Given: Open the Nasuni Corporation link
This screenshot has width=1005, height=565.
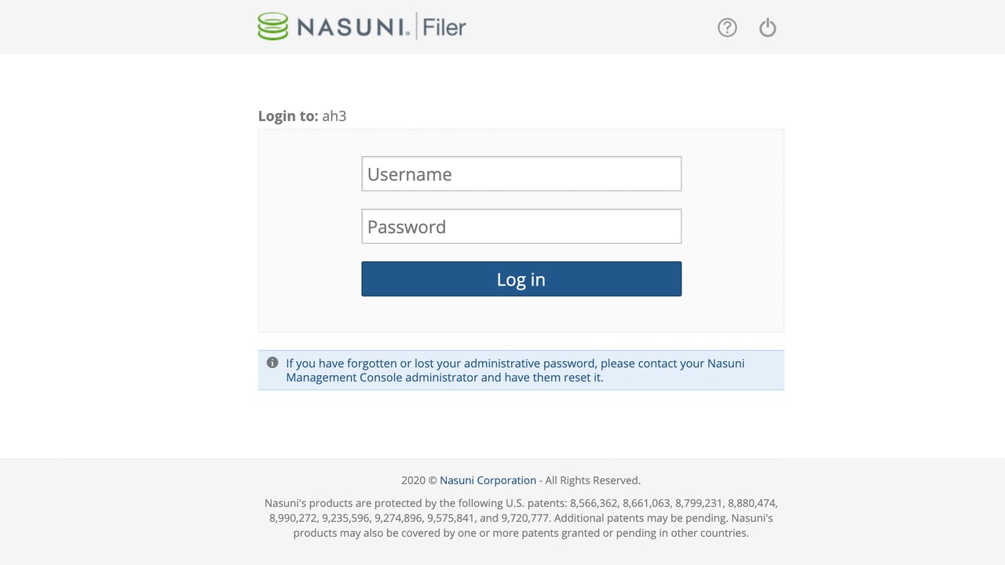Looking at the screenshot, I should [x=488, y=480].
